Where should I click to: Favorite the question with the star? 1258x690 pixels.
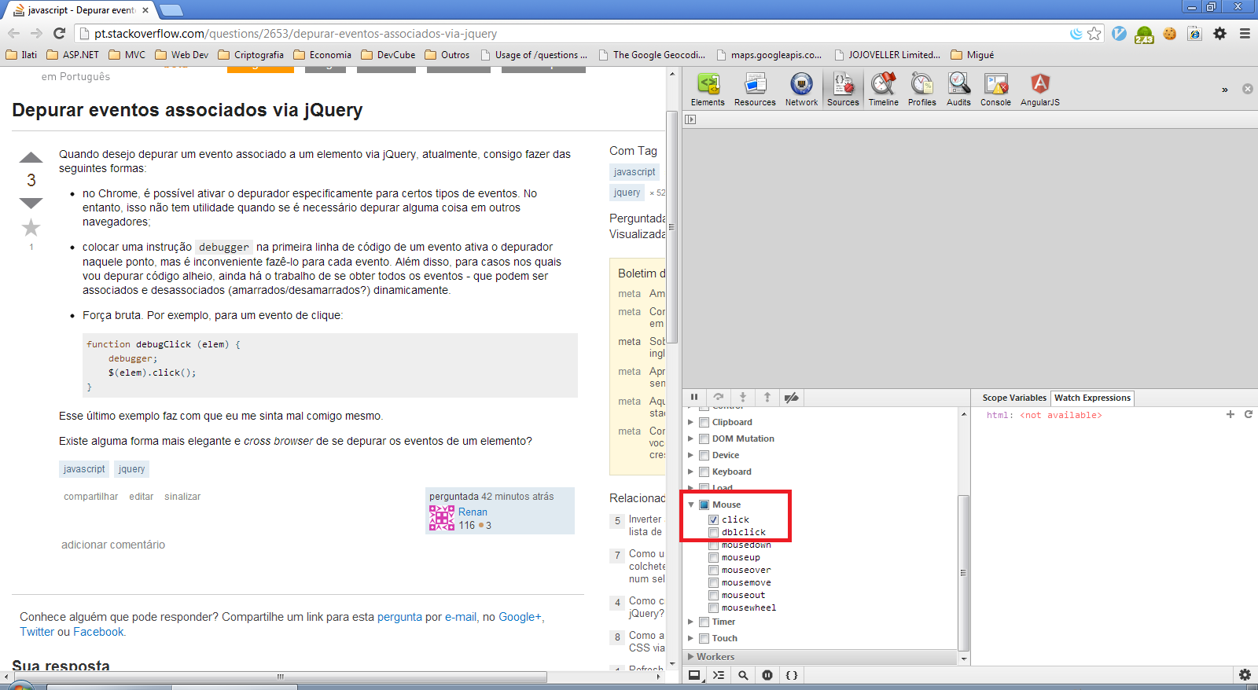pyautogui.click(x=31, y=228)
